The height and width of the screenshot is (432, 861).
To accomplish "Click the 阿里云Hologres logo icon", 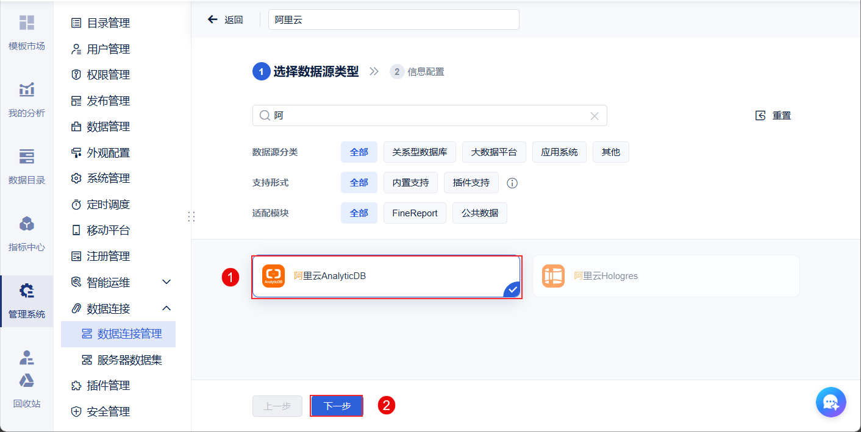I will pyautogui.click(x=553, y=276).
